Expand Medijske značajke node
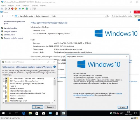Screen dimensions: 140x120 (4, 98)
